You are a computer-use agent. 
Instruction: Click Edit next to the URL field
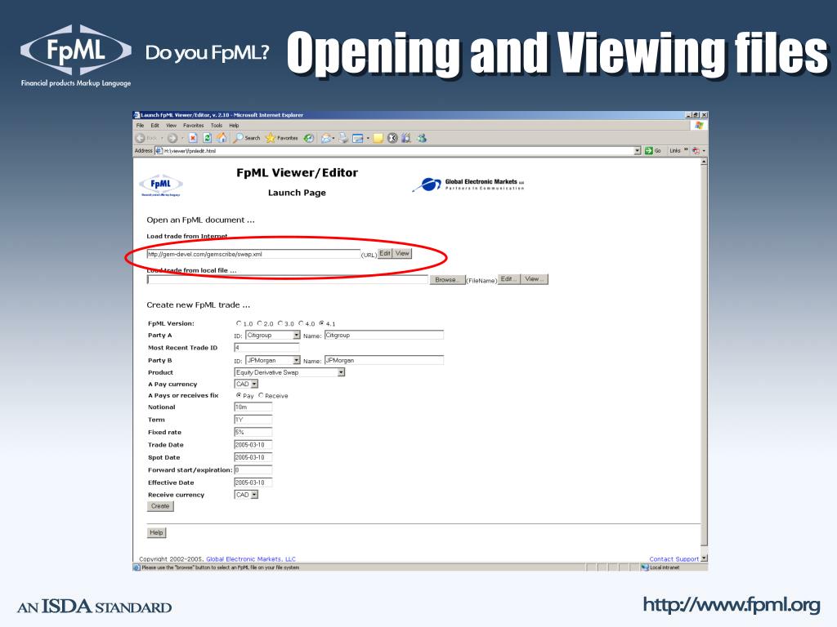coord(385,253)
